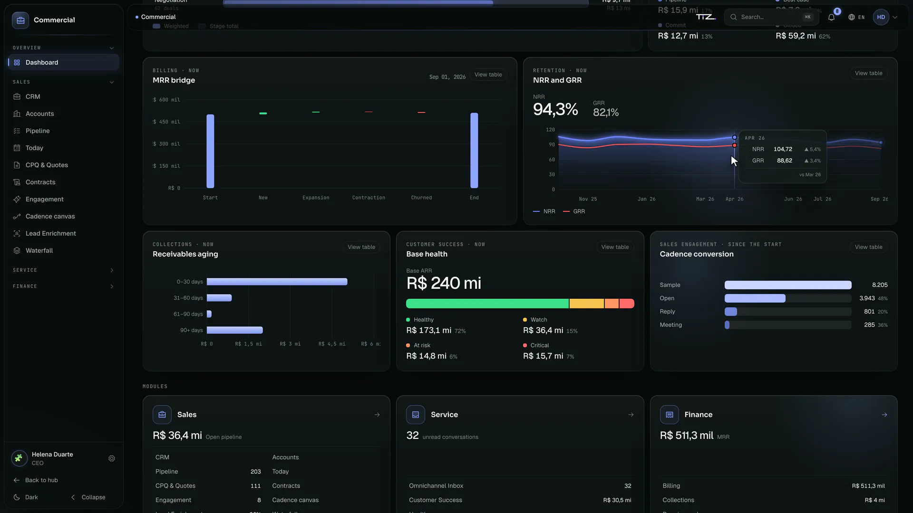Open Sales module via arrow
Viewport: 913px width, 513px height.
coord(377,415)
